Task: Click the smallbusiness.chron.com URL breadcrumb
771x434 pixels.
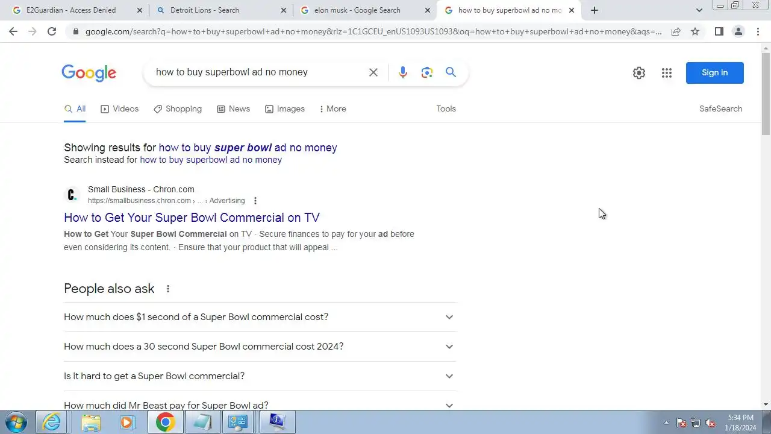Action: coord(166,201)
